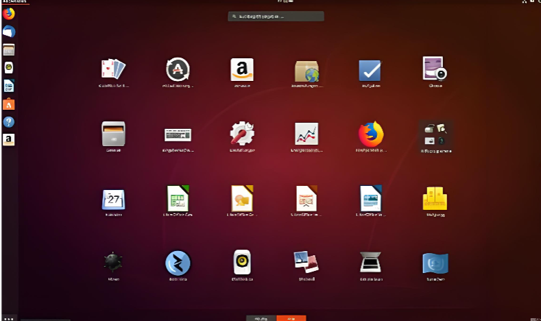Open the cardboard box with globe app
The width and height of the screenshot is (541, 321).
click(x=306, y=71)
